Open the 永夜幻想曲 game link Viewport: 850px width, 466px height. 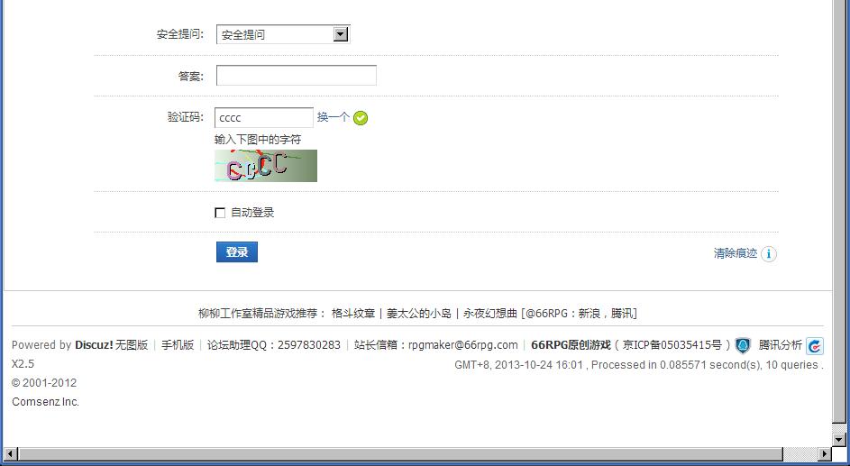(x=489, y=313)
